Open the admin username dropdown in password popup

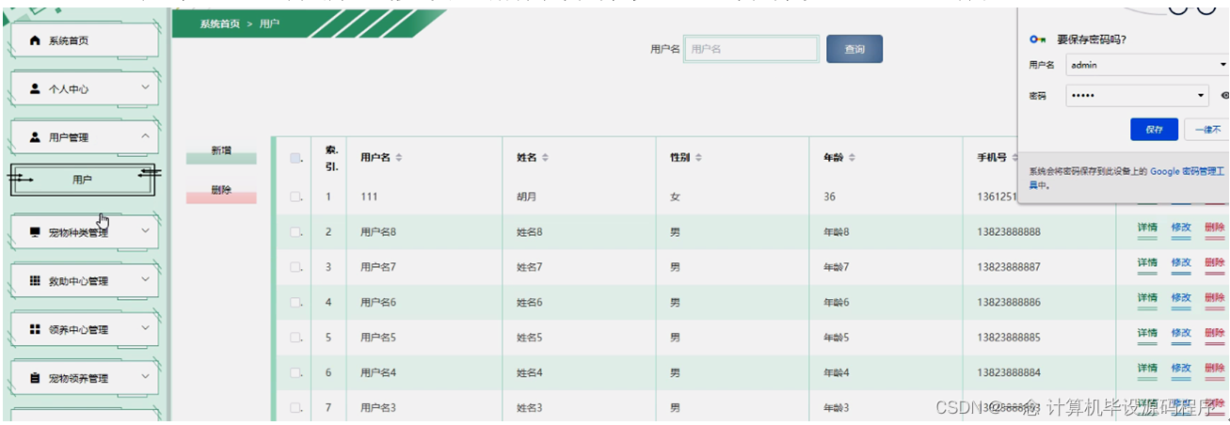pos(1222,66)
